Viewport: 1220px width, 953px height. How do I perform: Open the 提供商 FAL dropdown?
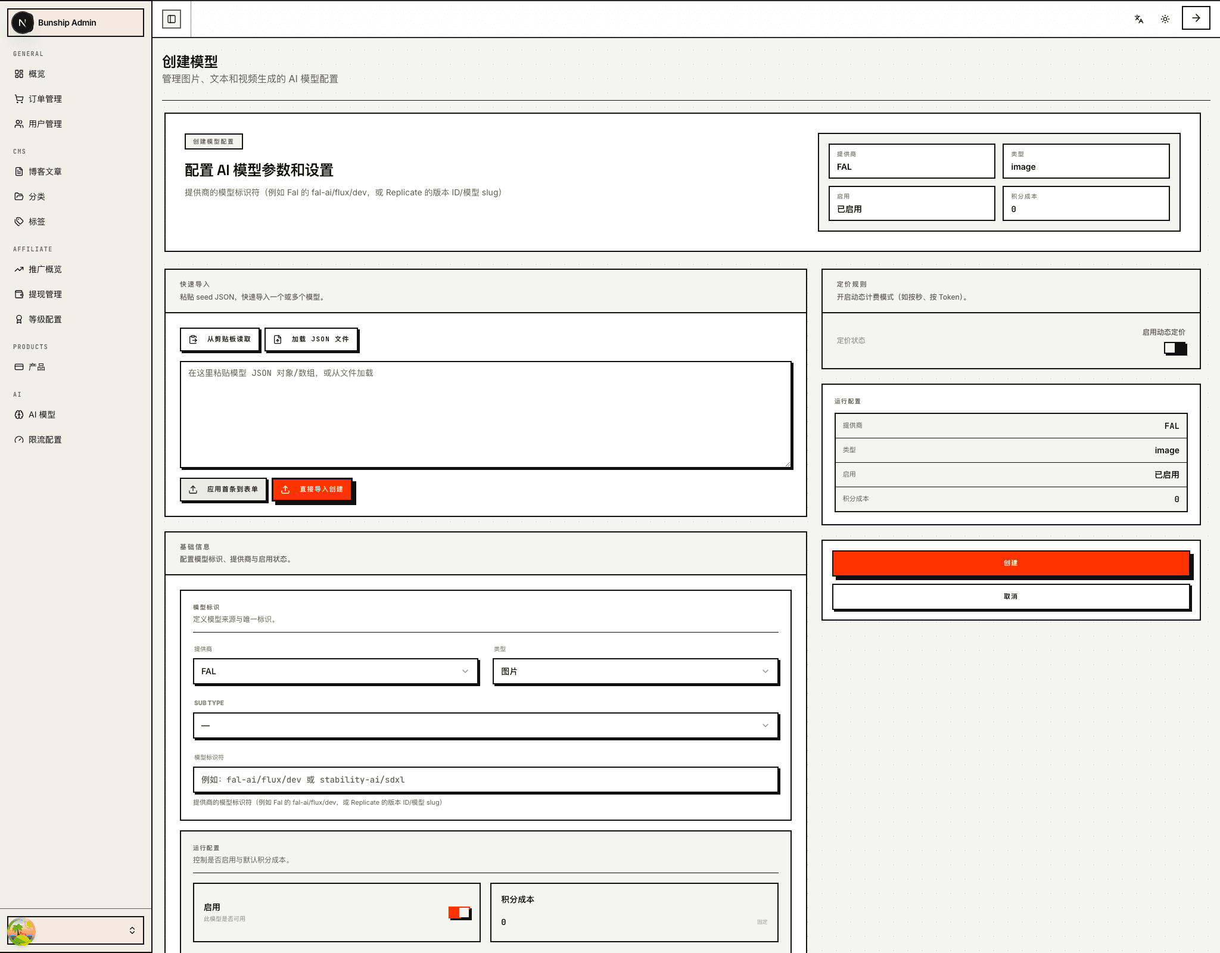[x=335, y=671]
